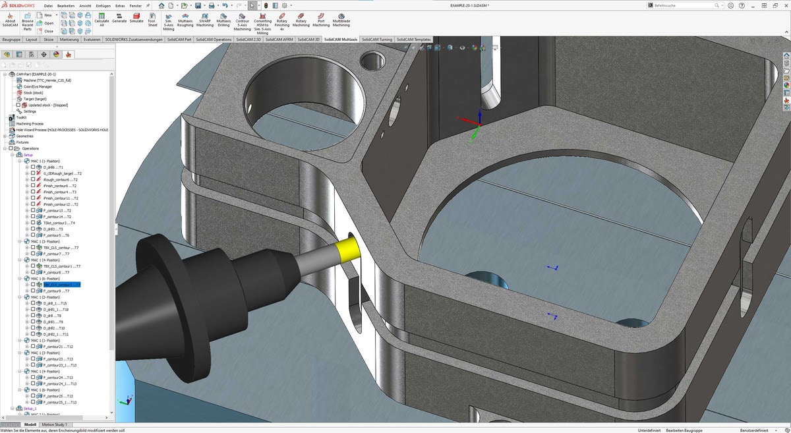Toggle checkbox for Updated stock - [Stopped]

pyautogui.click(x=18, y=105)
